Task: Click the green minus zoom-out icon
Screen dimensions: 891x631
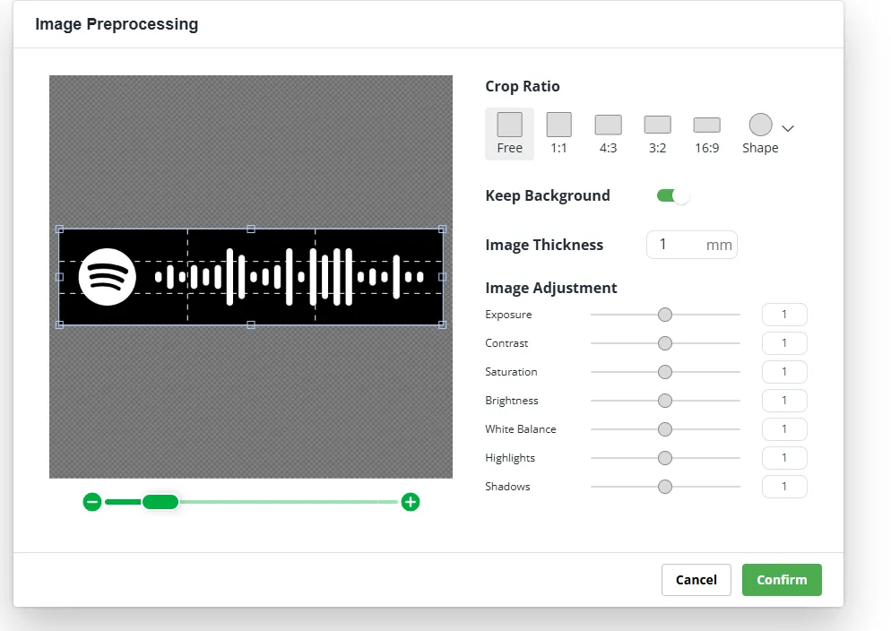Action: 92,502
